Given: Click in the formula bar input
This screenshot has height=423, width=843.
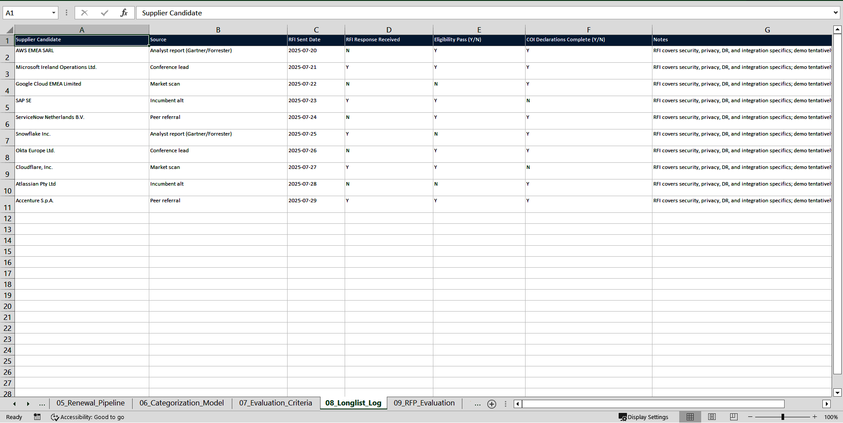Looking at the screenshot, I should pos(483,13).
